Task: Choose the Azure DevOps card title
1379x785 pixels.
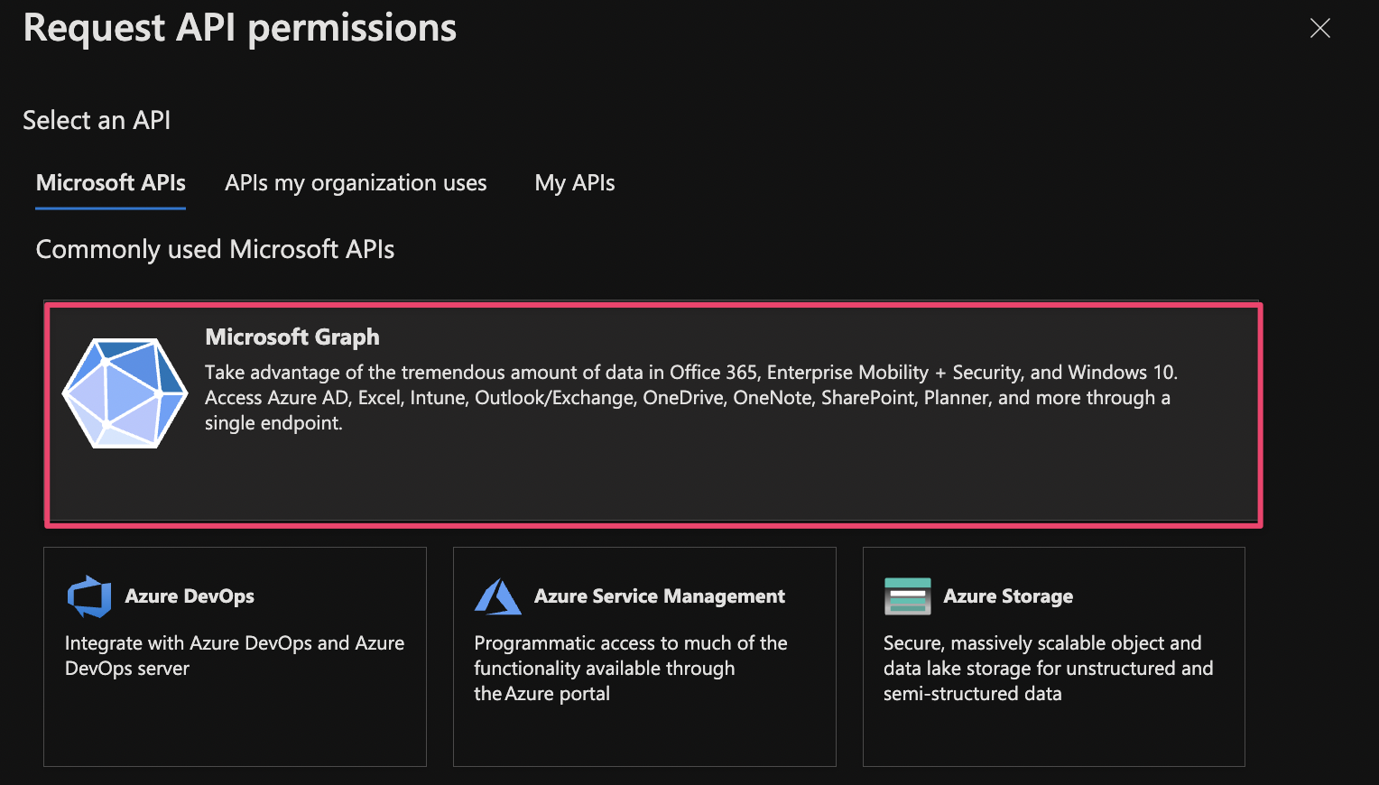Action: pos(190,596)
